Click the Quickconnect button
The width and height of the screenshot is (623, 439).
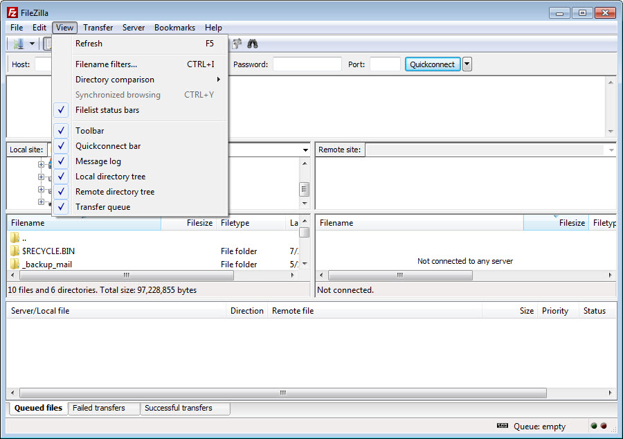[x=432, y=64]
